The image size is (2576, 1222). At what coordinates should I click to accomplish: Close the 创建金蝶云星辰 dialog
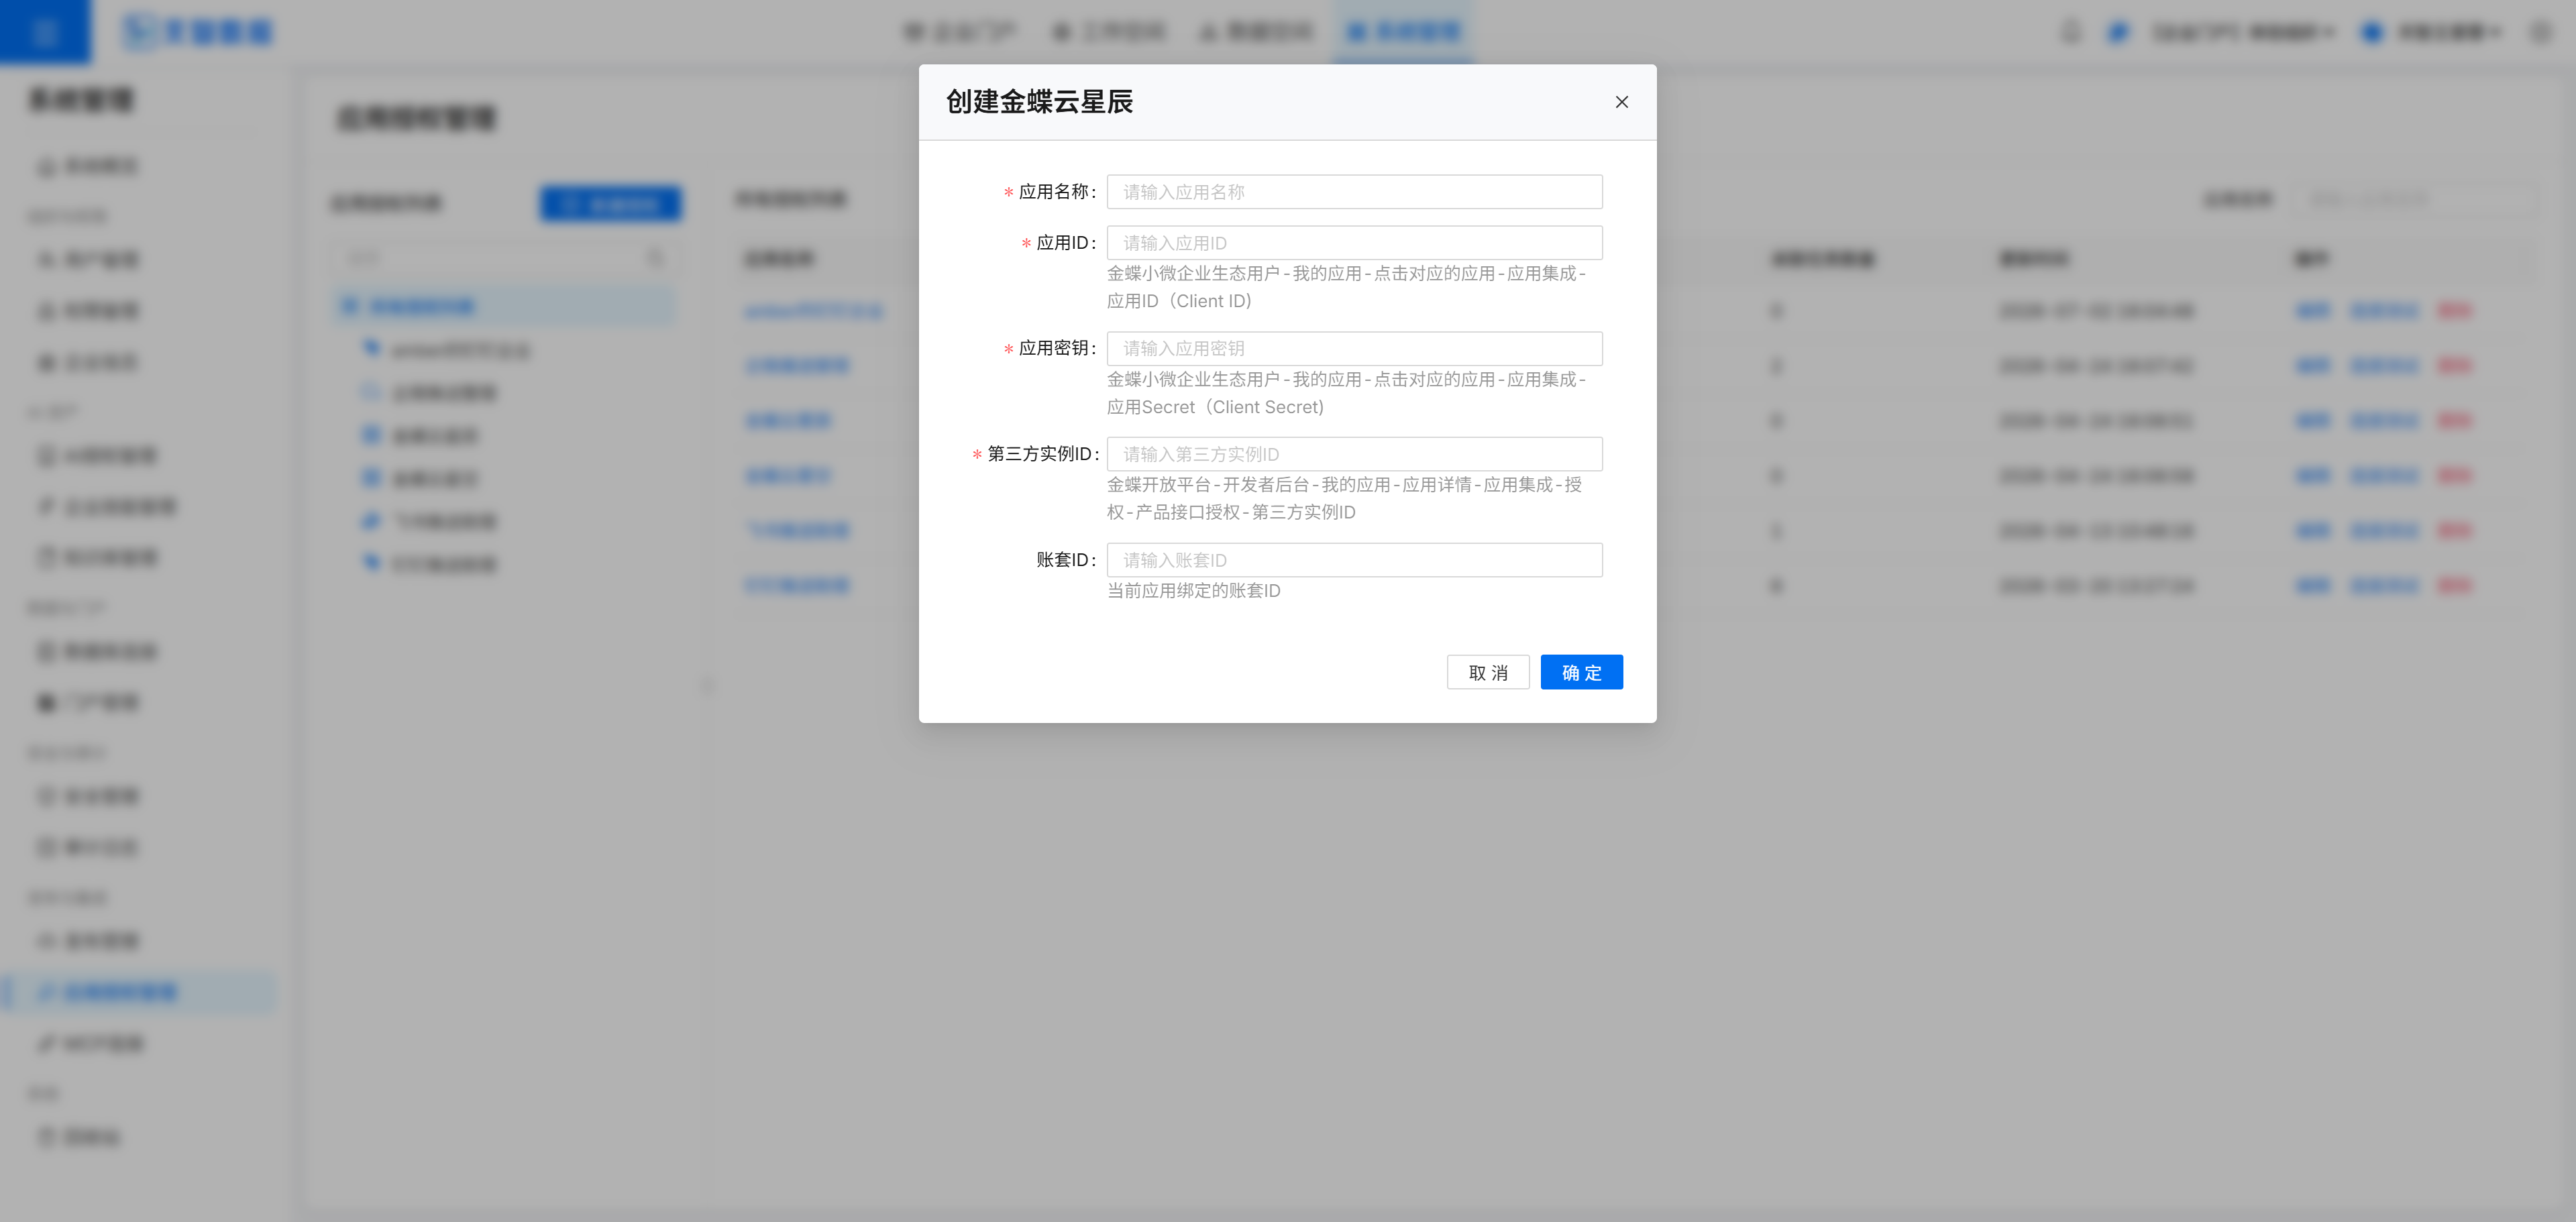click(1621, 102)
